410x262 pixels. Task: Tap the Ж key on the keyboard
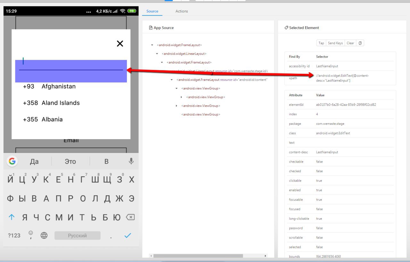(119, 199)
